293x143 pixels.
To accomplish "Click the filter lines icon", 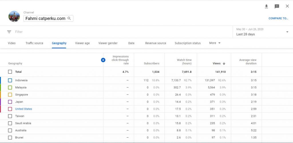I will pos(9,32).
